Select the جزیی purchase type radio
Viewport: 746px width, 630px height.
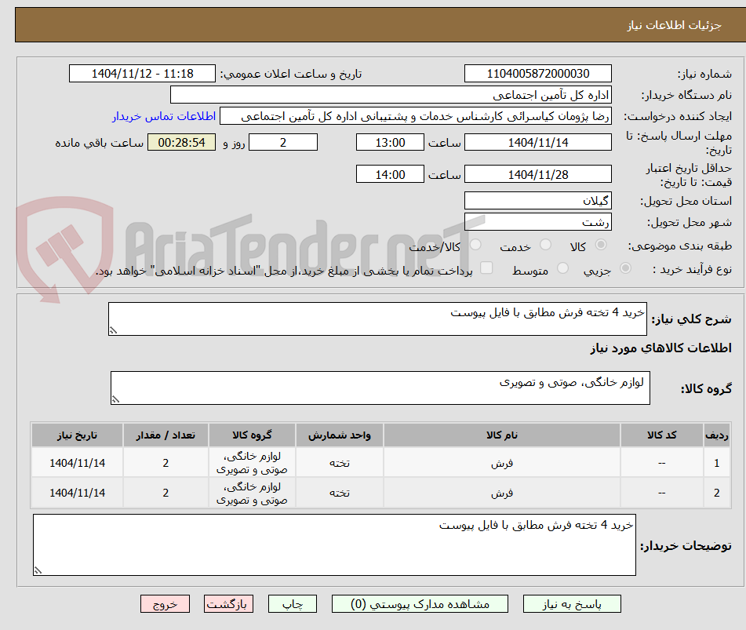tap(626, 268)
